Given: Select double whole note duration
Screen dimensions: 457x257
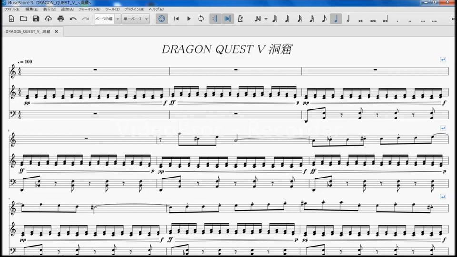Looking at the screenshot, I should 373,21.
